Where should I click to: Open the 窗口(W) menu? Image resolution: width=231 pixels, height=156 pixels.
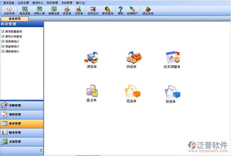click(x=80, y=3)
